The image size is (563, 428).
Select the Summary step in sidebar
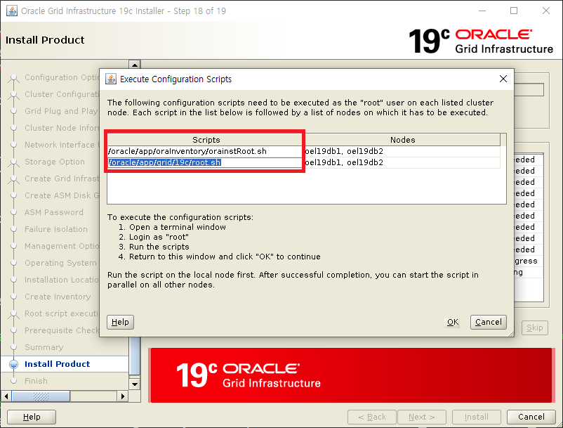(44, 347)
